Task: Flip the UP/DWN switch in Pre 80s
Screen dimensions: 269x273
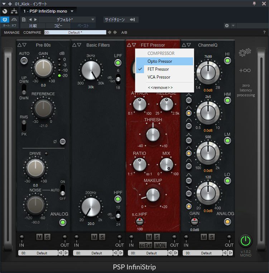Action: pos(24,89)
